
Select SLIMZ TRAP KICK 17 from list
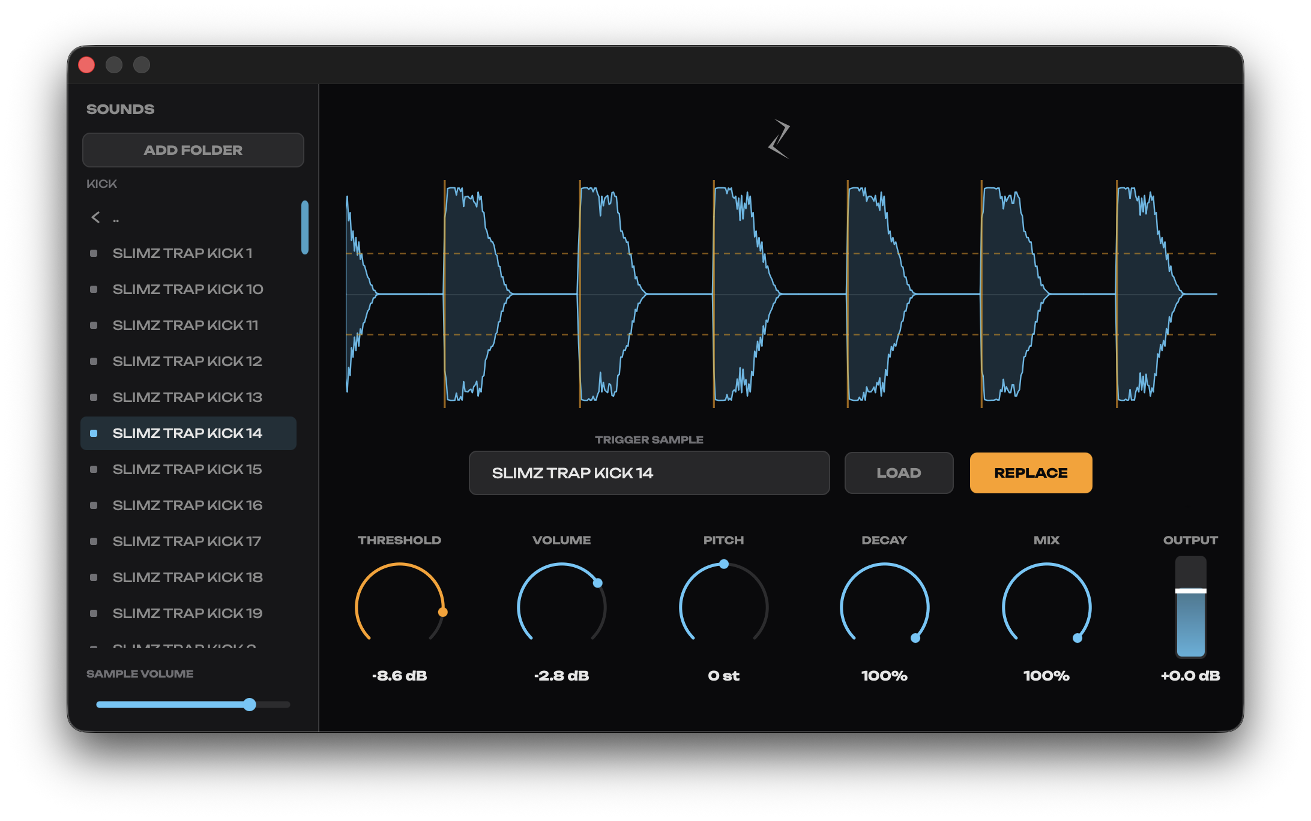point(188,541)
